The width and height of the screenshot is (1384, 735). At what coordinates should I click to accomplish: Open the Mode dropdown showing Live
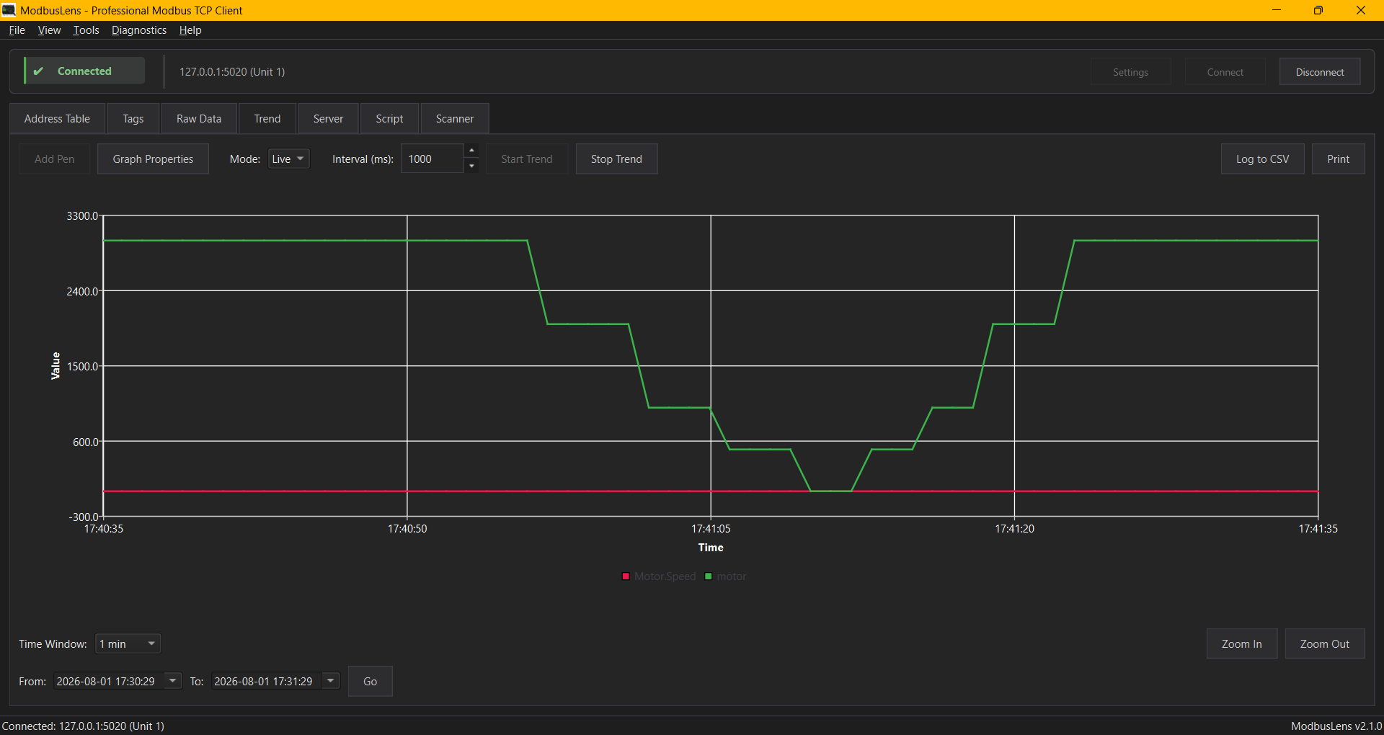point(288,159)
